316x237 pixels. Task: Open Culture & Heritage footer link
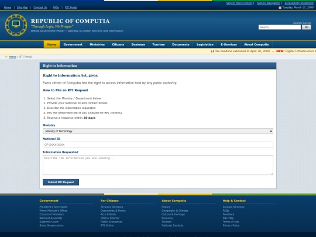click(x=173, y=214)
